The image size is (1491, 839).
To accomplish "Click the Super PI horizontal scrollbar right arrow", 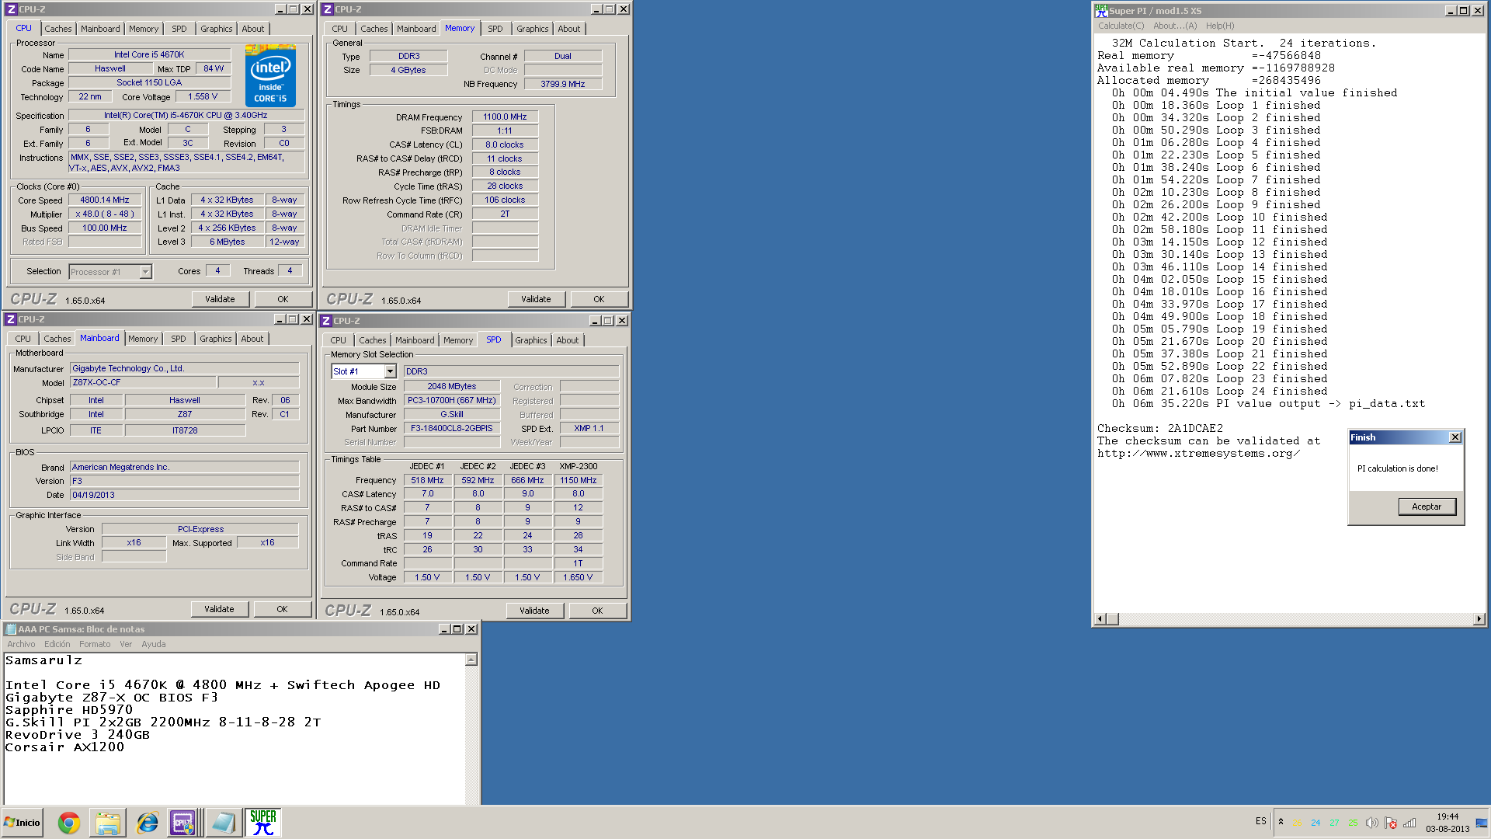I will [x=1479, y=619].
